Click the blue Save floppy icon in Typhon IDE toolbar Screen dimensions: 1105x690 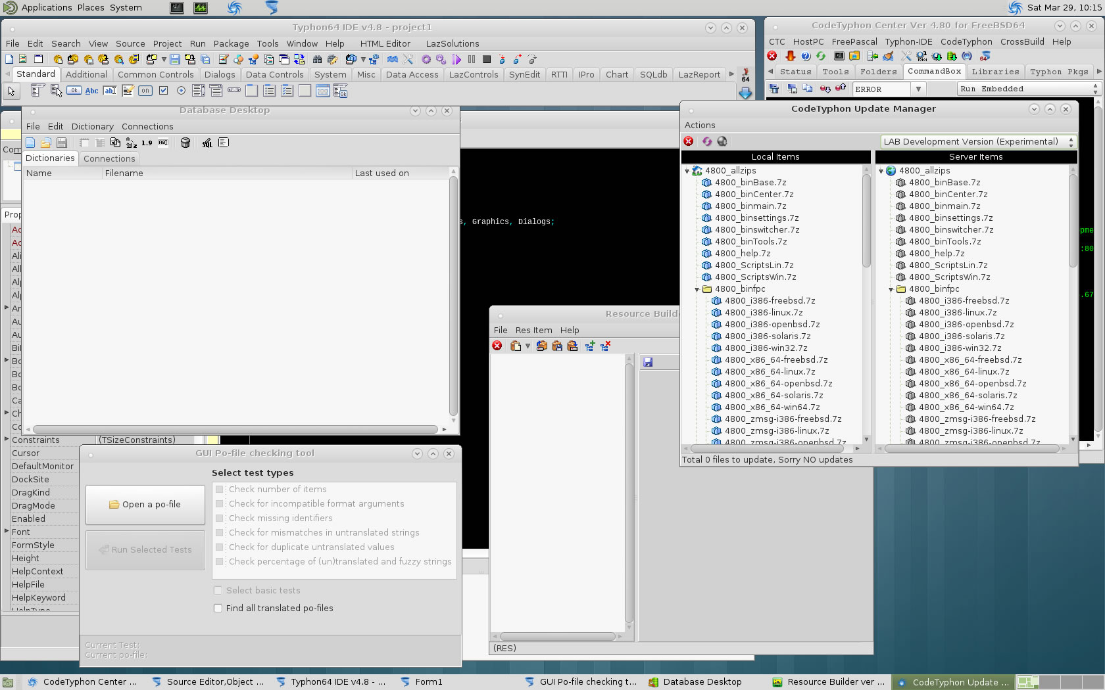coord(174,59)
